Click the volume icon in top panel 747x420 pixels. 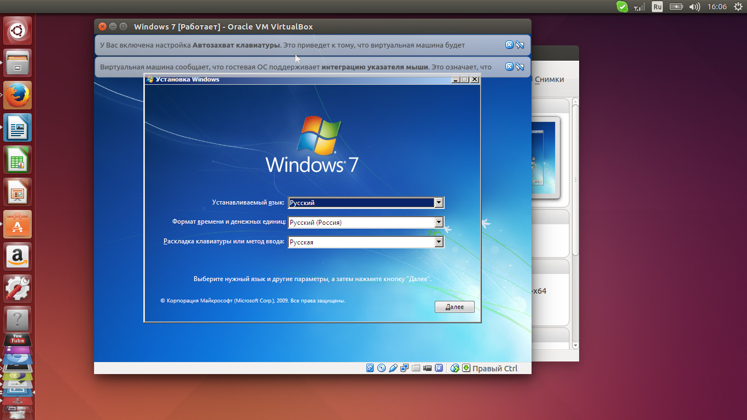695,7
